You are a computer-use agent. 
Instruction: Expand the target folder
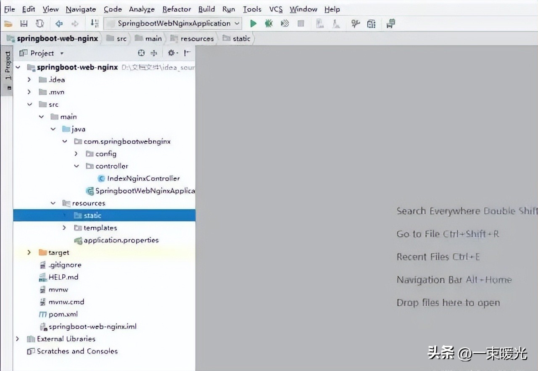(x=29, y=252)
